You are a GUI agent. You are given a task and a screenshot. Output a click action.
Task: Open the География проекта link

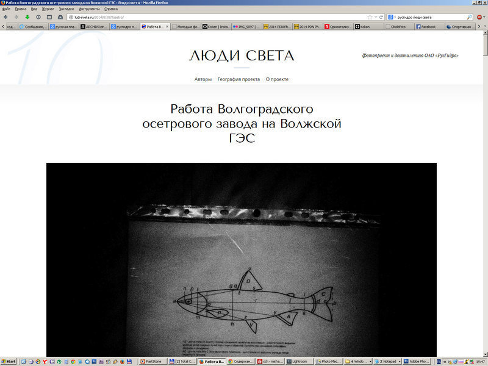click(x=239, y=79)
